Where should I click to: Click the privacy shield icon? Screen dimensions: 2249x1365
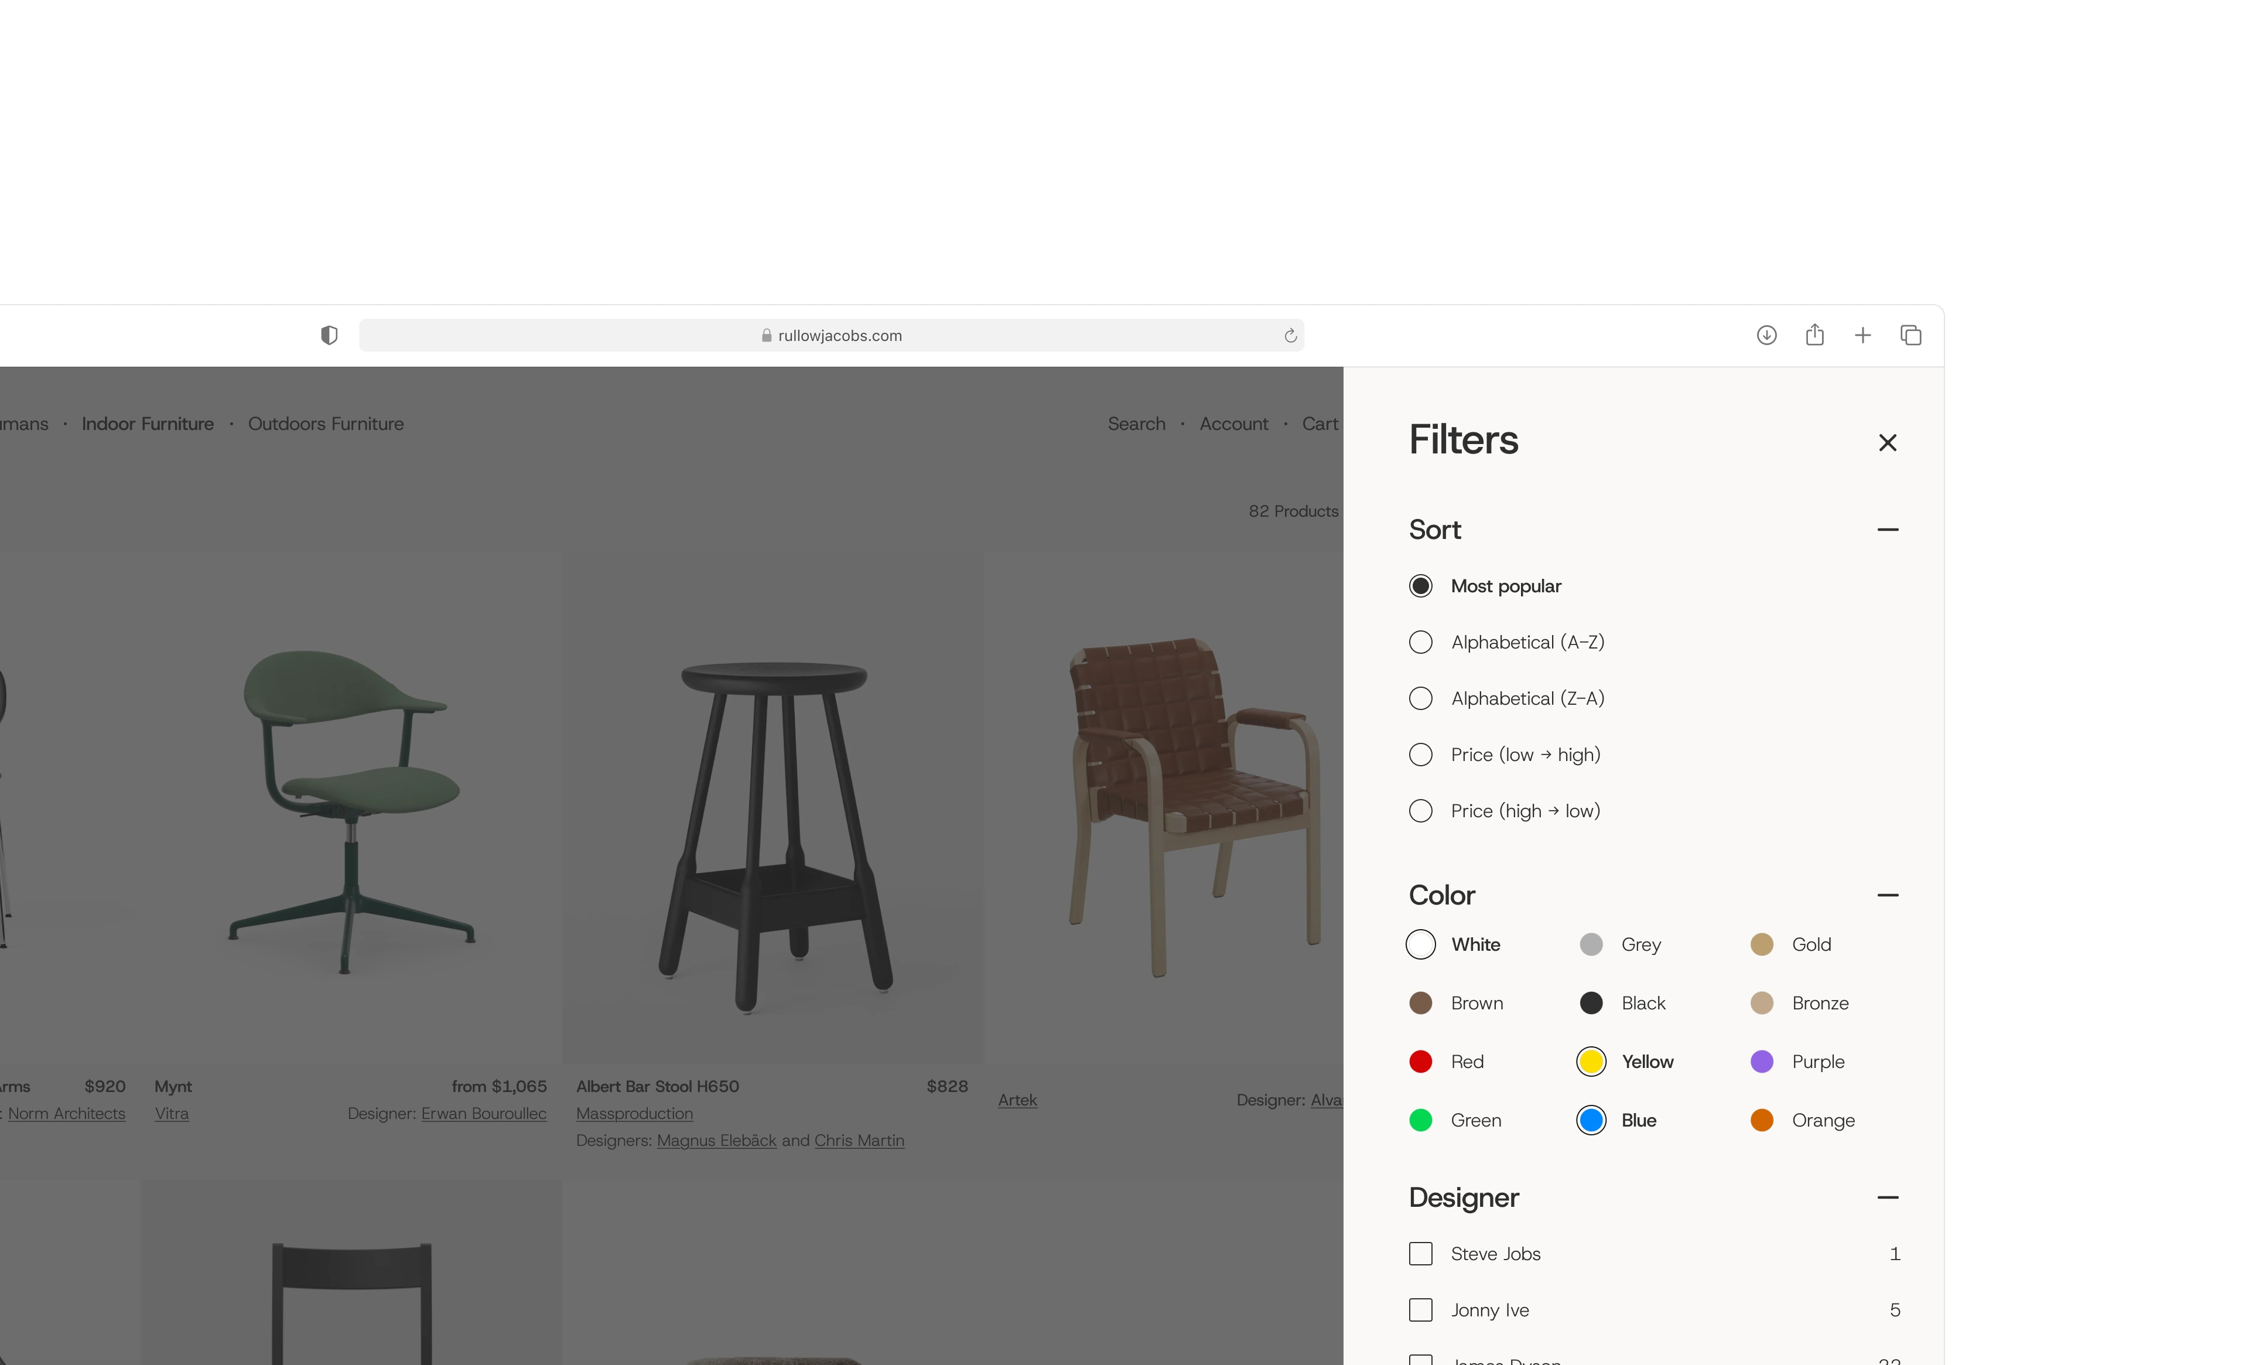click(x=330, y=335)
